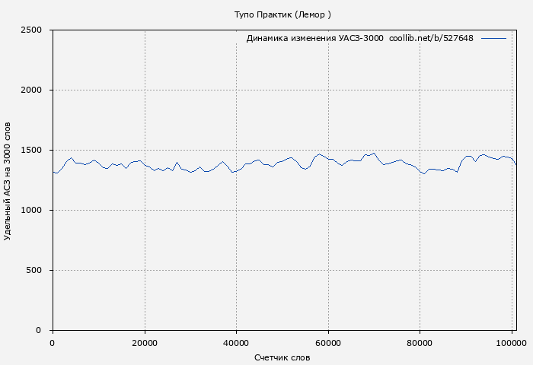533x365 pixels.
Task: Click the blue legend line sample
Action: (493, 38)
